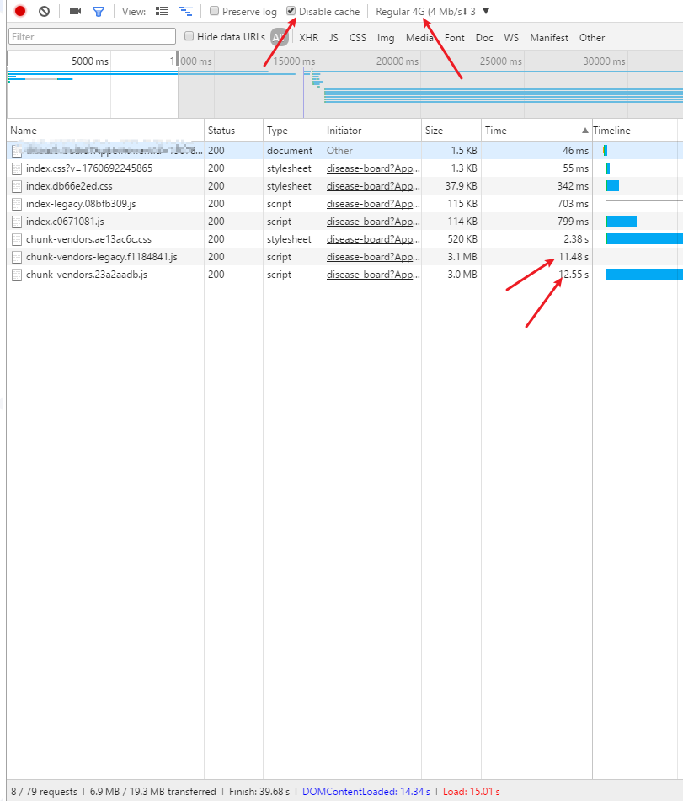Viewport: 683px width, 801px height.
Task: Click file icon for chunk-vendors.23a2aadb.js
Action: (x=17, y=275)
